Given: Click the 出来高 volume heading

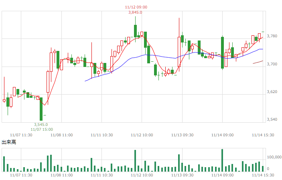Looking at the screenshot, I should (9, 142).
